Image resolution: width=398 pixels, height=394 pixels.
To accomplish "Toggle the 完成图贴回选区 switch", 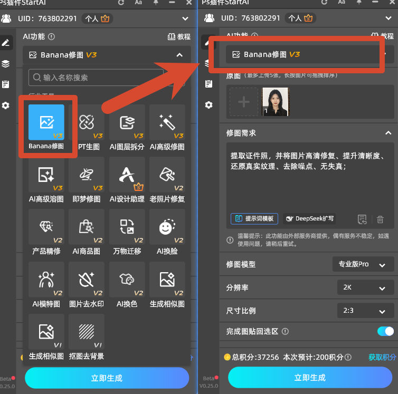I will click(385, 331).
